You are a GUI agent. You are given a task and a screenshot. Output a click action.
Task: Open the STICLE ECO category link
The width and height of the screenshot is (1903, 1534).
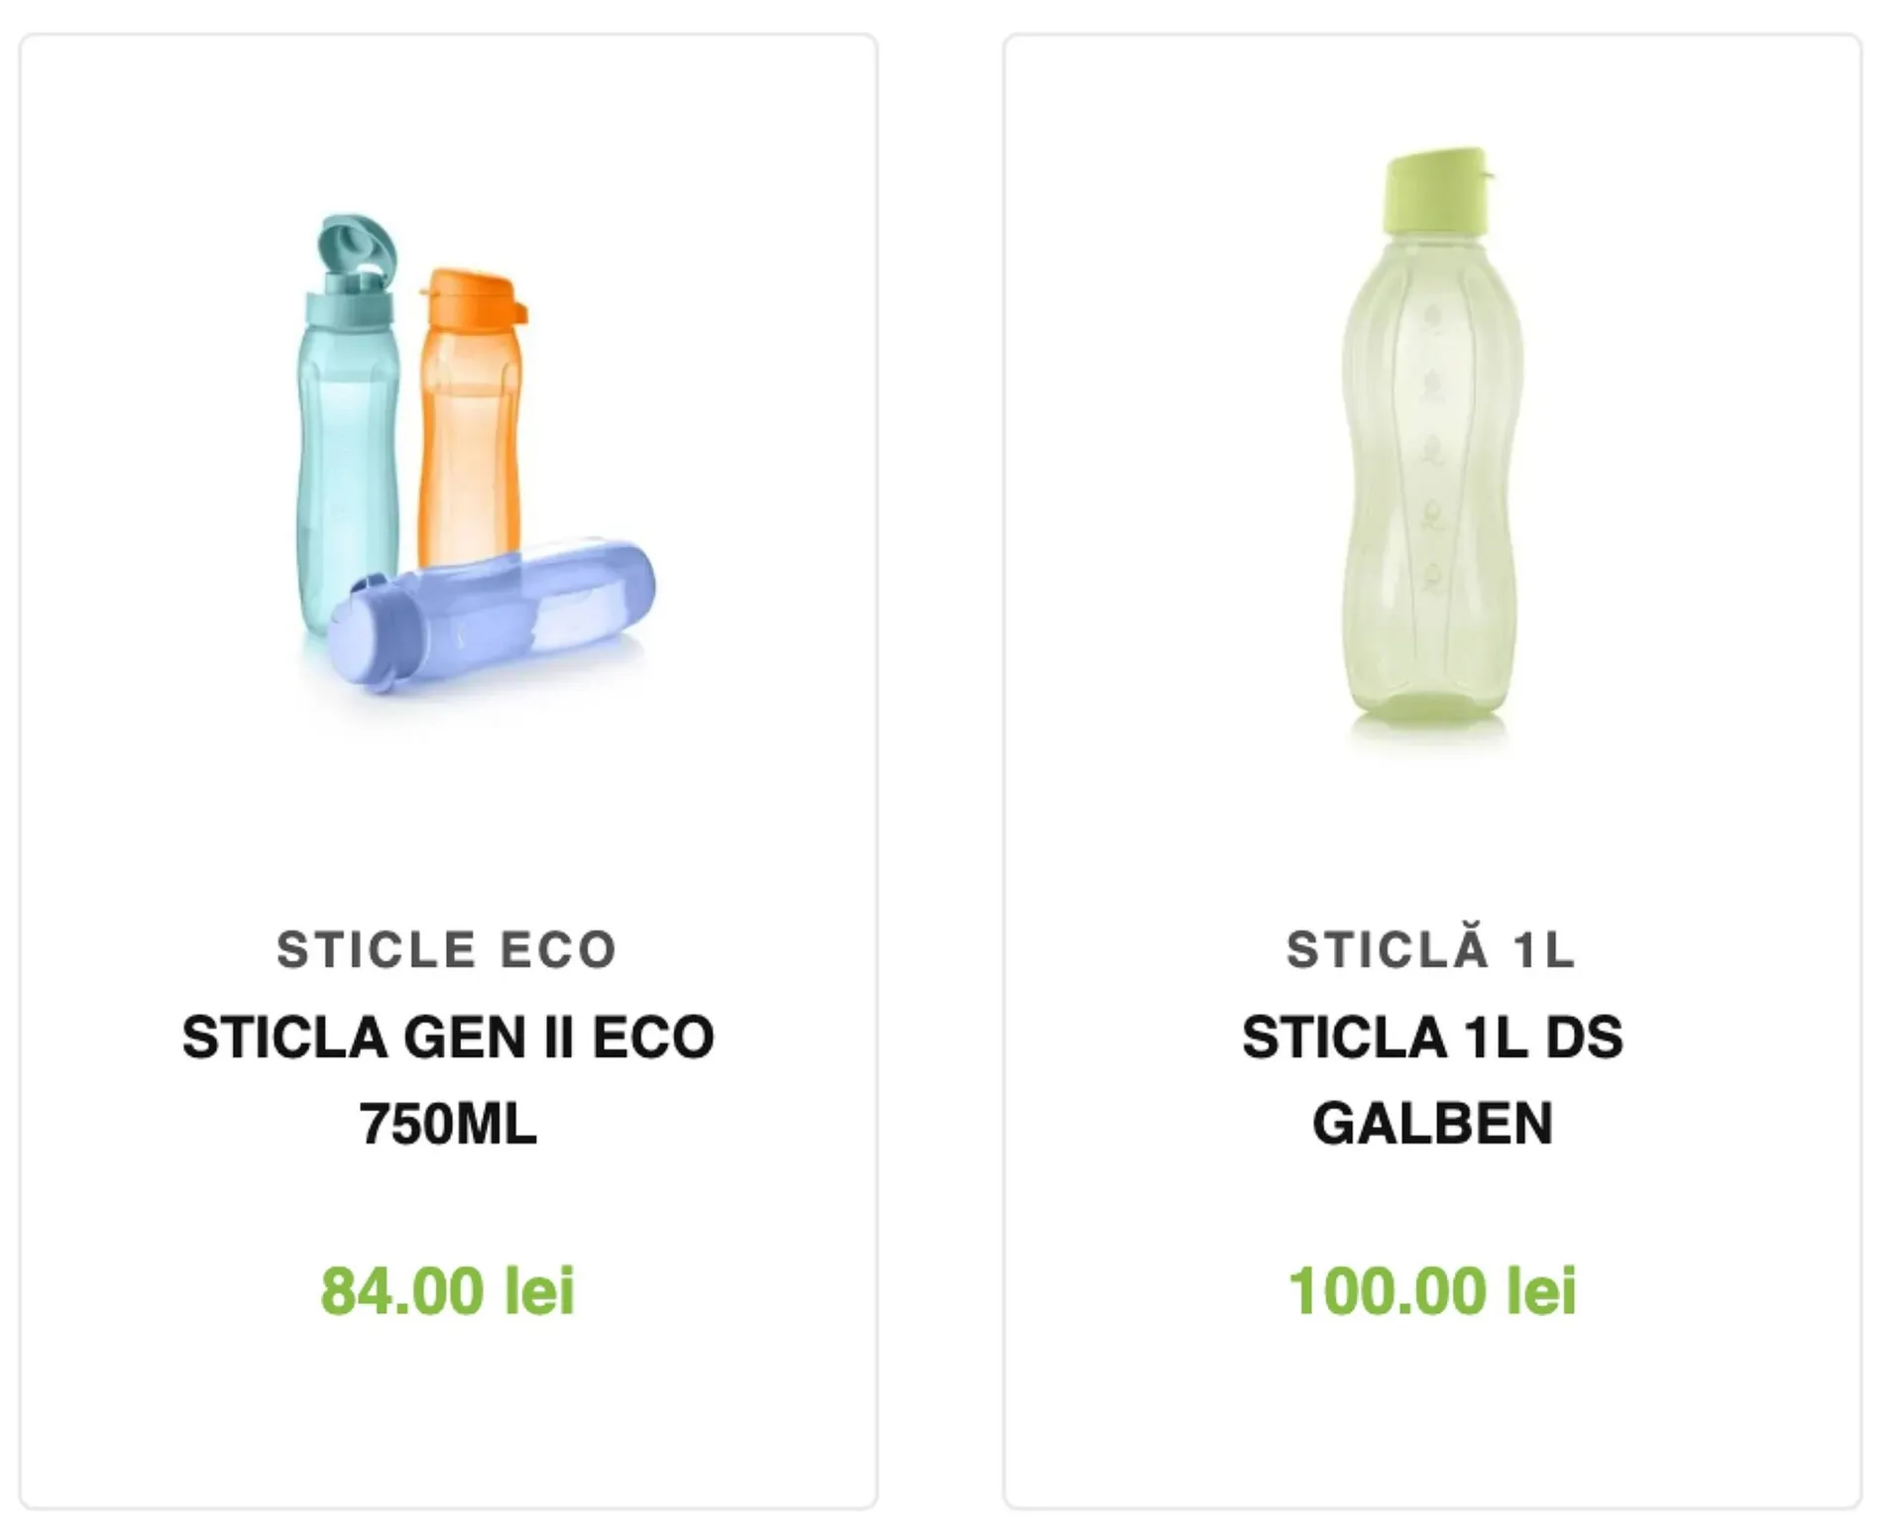(x=447, y=949)
